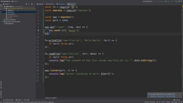Collapse the node-app-21 root folder
This screenshot has height=103, width=183.
[x=3, y=6]
